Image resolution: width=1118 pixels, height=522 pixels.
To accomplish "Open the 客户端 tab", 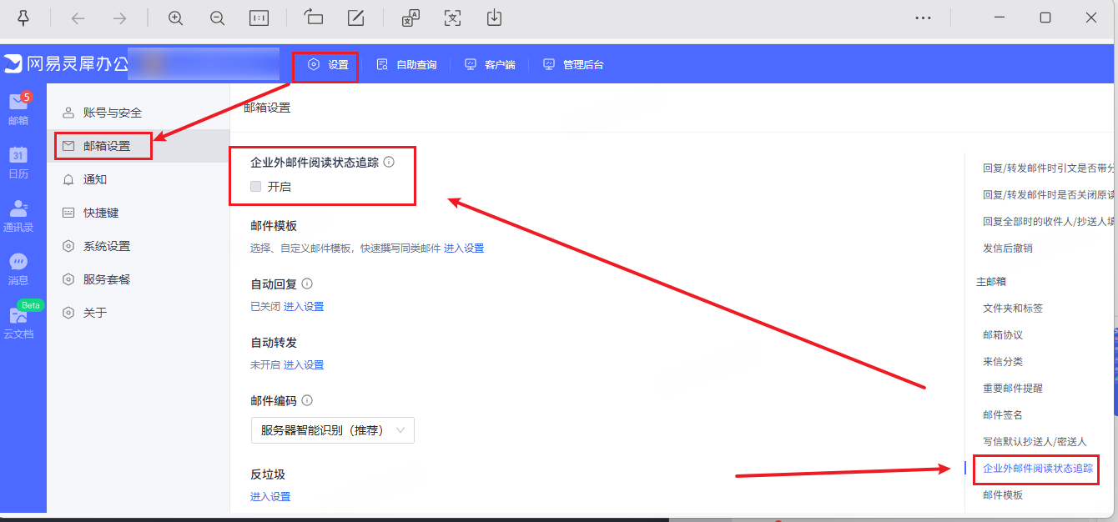I will pyautogui.click(x=490, y=65).
